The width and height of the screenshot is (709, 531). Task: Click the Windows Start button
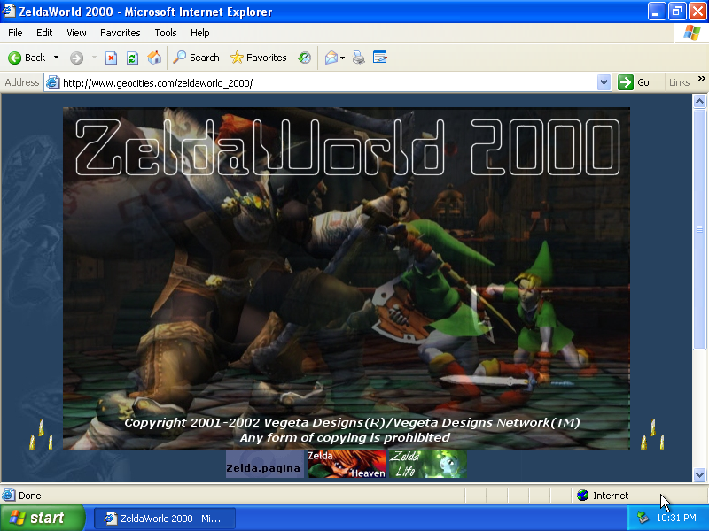[43, 518]
